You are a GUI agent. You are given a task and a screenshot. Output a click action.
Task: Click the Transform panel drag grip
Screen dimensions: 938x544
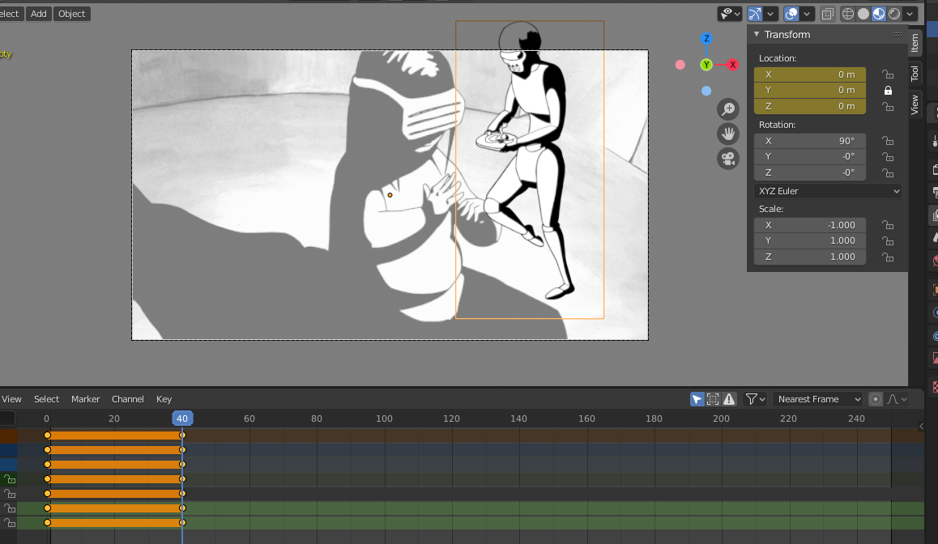tap(897, 34)
